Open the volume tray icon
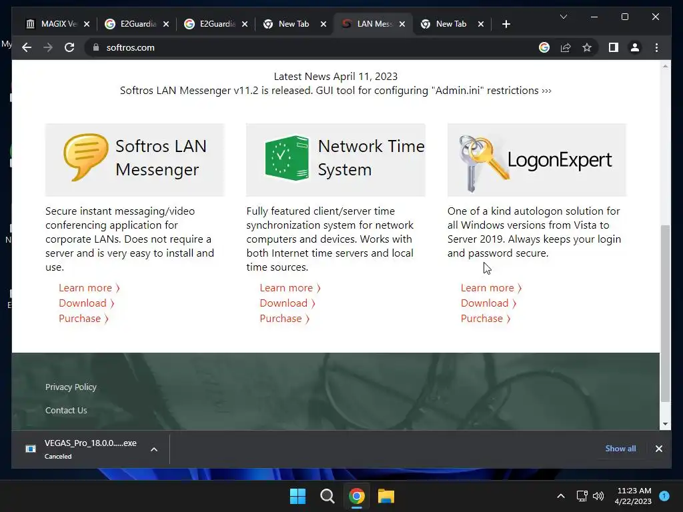The height and width of the screenshot is (512, 683). 598,496
